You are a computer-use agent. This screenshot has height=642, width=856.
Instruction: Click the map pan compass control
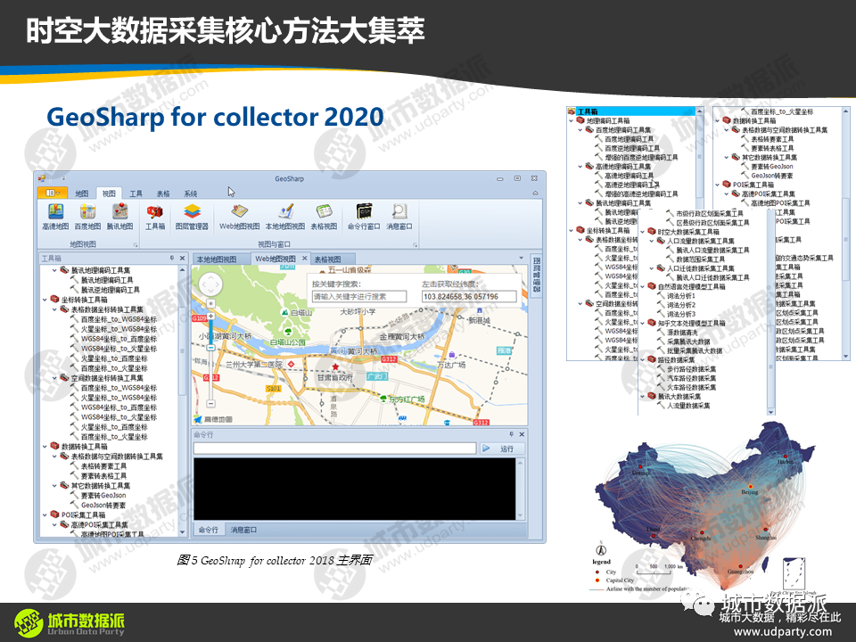point(210,284)
